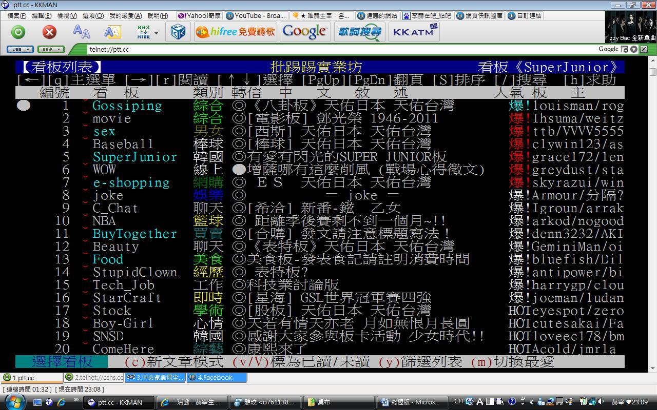
Task: Click the Food board name
Action: click(x=108, y=259)
